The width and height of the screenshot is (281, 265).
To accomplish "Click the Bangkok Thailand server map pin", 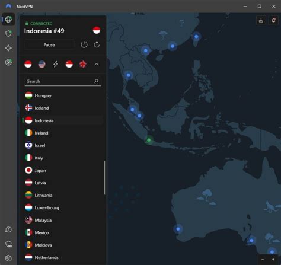I will click(x=129, y=75).
